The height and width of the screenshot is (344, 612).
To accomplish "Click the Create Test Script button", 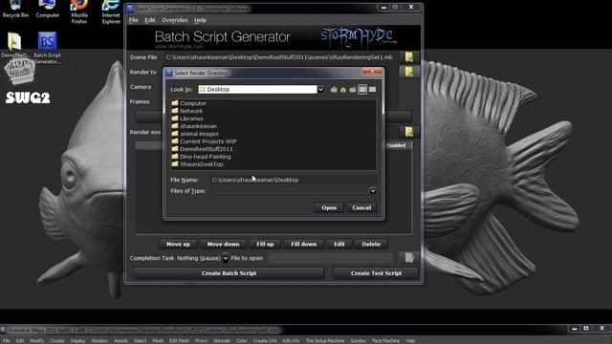I will click(376, 273).
